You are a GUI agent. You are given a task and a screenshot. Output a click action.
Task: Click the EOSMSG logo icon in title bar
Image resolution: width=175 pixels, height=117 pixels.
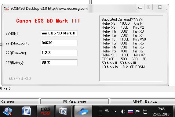(x=6, y=9)
